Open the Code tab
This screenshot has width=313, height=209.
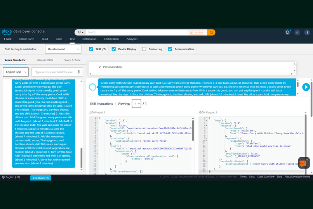tap(59, 39)
